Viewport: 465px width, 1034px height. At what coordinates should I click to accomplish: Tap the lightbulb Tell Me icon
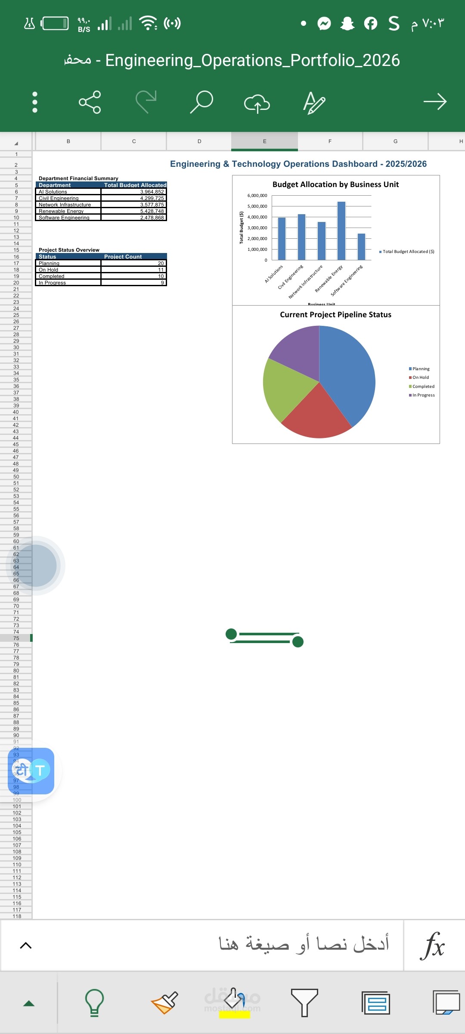(x=94, y=1003)
